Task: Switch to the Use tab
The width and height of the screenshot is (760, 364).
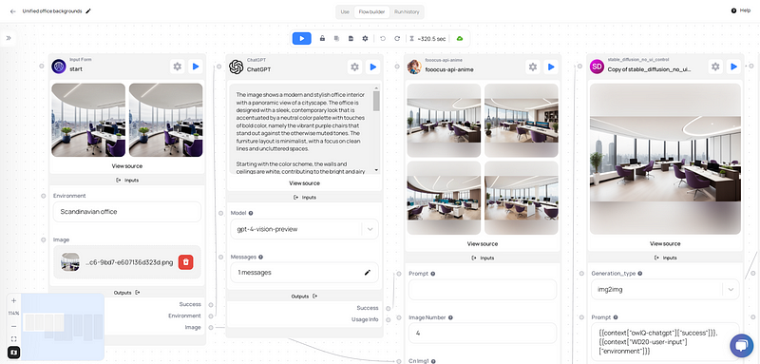Action: [345, 11]
